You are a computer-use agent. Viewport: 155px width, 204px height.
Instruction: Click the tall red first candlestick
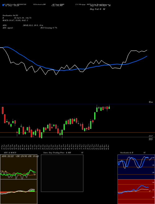point(2,110)
